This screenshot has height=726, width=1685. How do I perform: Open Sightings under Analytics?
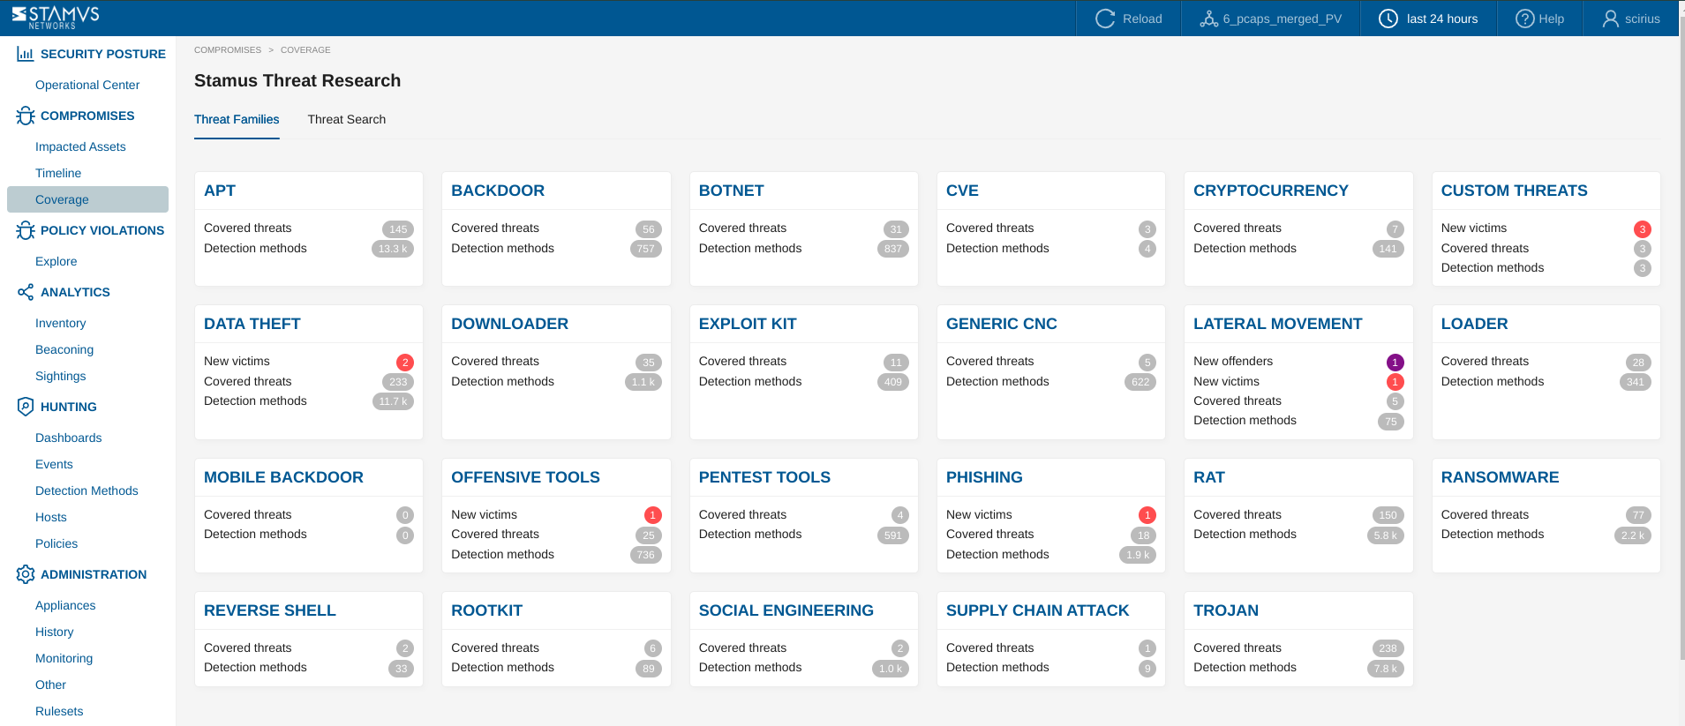click(60, 376)
